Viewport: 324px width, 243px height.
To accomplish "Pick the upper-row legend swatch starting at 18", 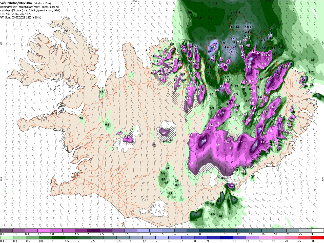I will coord(280,231).
